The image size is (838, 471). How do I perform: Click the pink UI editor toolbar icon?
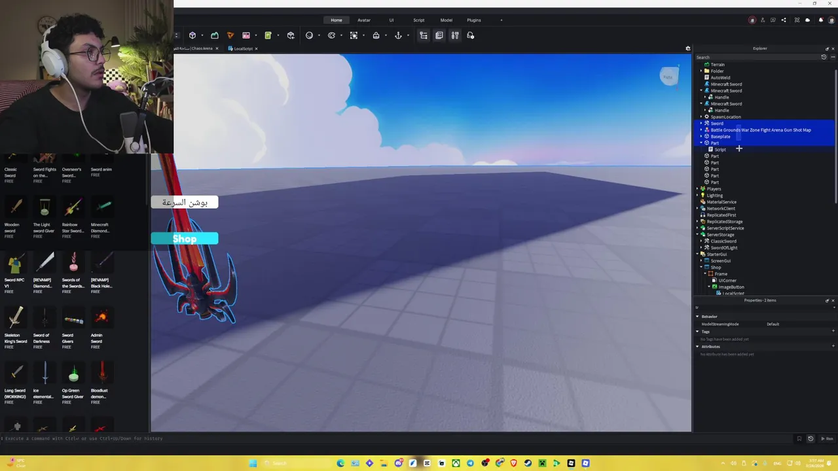246,35
